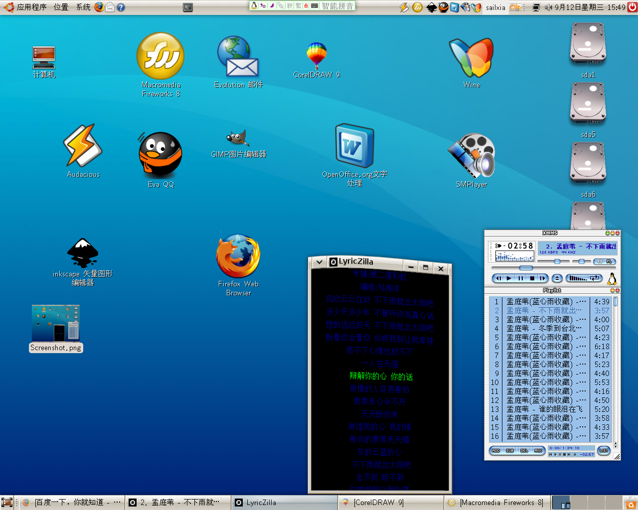Select playlist track 13 谁的眼泪在飞

click(x=551, y=409)
